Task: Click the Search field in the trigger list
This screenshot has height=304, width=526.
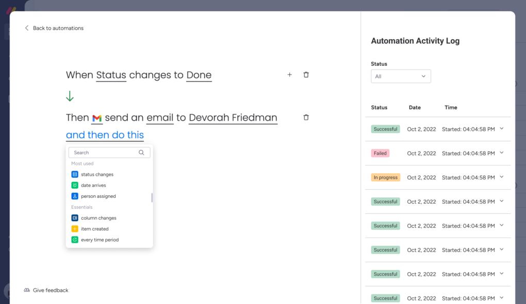Action: [109, 153]
